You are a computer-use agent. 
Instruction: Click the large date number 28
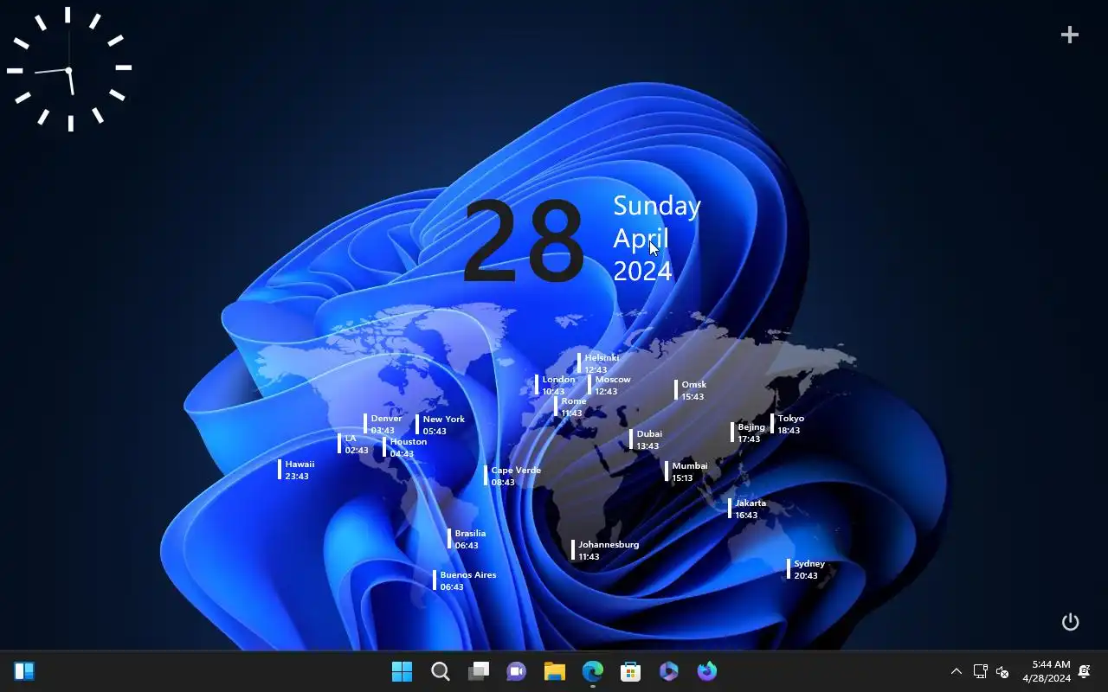tap(523, 242)
